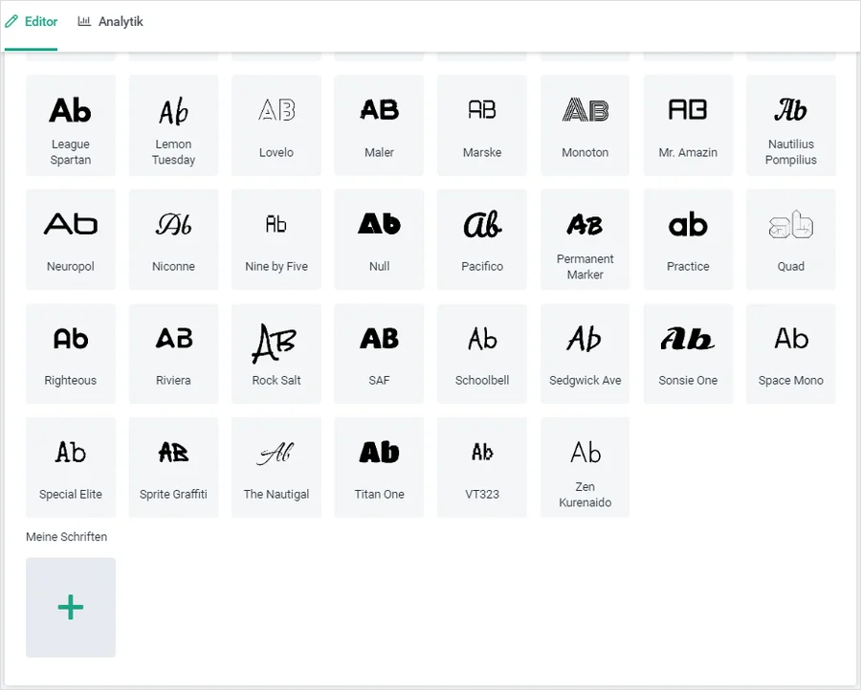
Task: Choose the Sonsie One font
Action: point(688,353)
